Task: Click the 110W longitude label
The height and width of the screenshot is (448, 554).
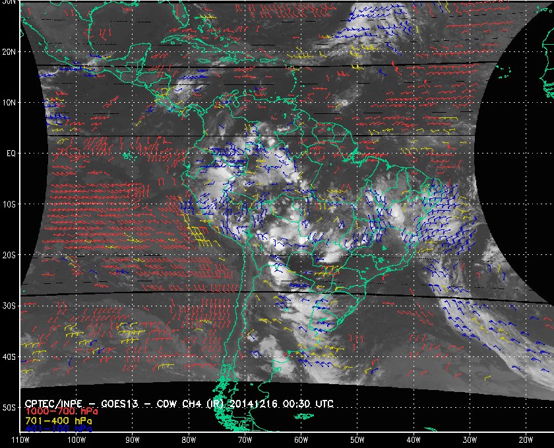Action: tap(20, 439)
